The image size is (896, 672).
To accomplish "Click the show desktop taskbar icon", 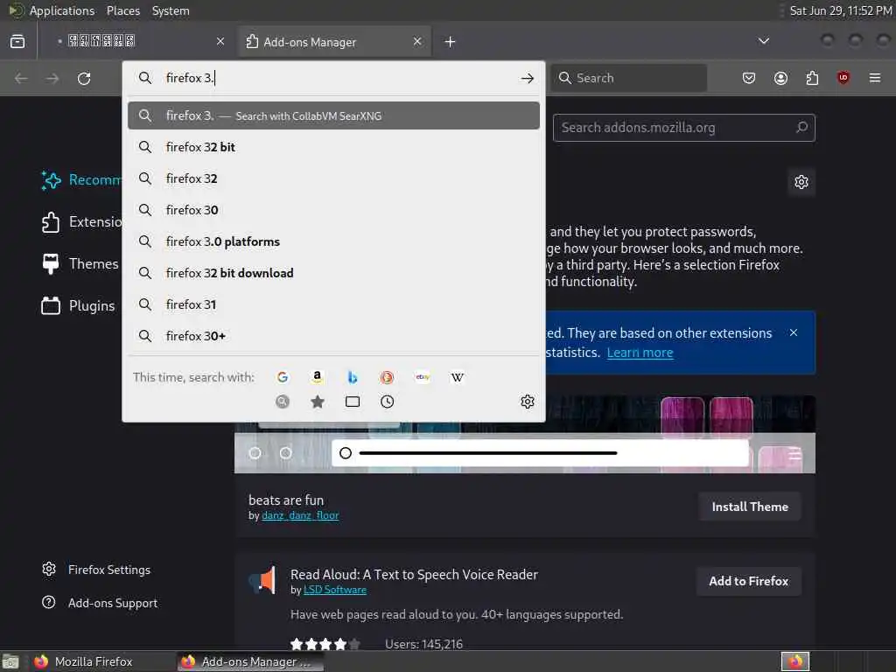I will [x=10, y=661].
